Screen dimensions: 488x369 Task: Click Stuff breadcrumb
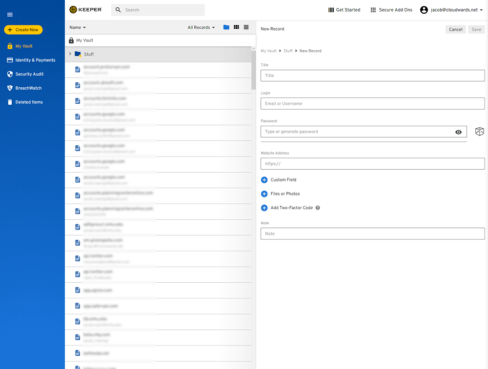click(288, 51)
